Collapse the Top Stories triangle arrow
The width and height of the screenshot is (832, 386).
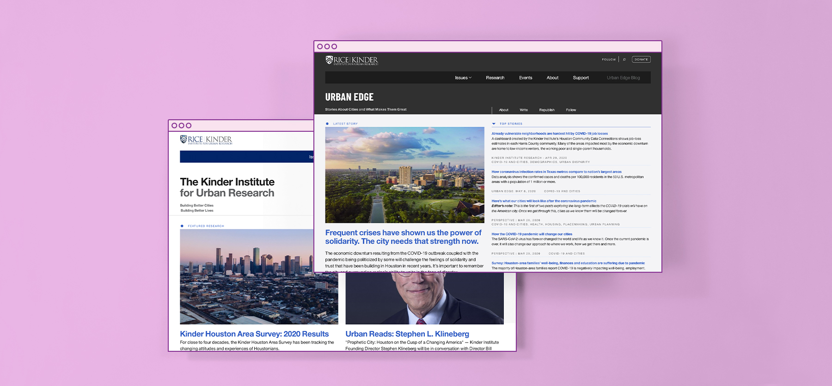[x=494, y=124]
